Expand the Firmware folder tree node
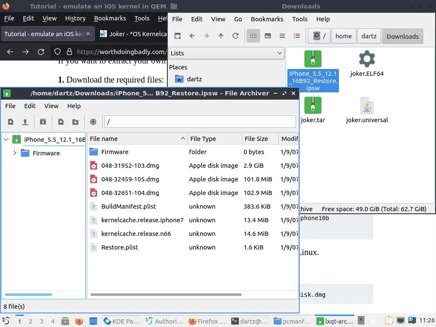This screenshot has height=327, width=436. [x=15, y=153]
